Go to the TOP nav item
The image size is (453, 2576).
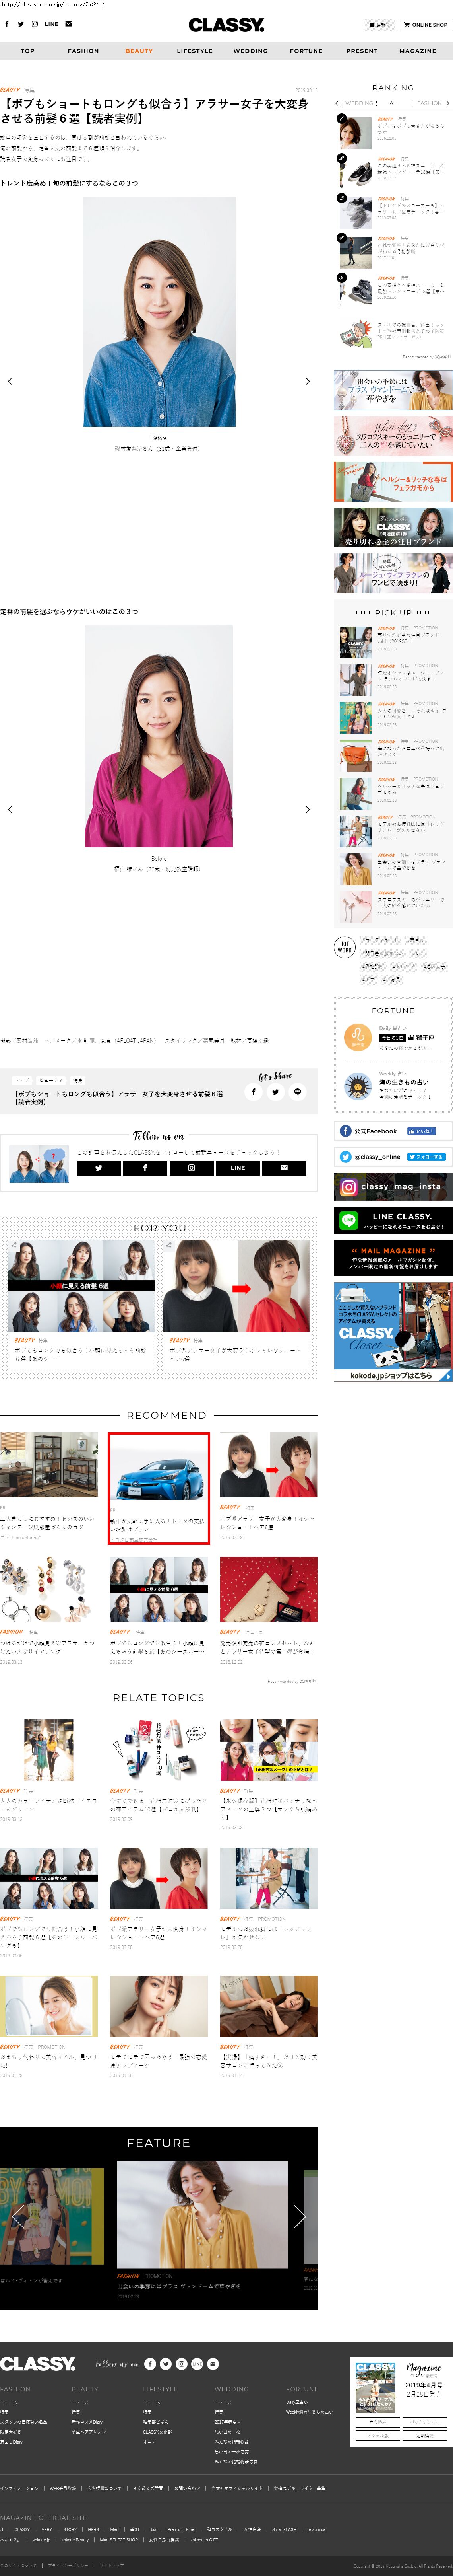click(x=28, y=50)
